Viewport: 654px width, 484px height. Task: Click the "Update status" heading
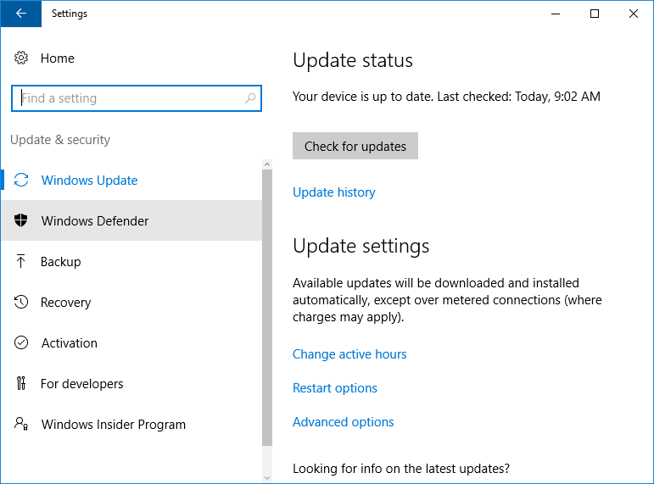pos(353,60)
